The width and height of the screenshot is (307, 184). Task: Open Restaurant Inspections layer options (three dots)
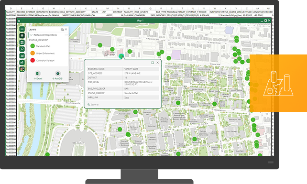(66, 35)
